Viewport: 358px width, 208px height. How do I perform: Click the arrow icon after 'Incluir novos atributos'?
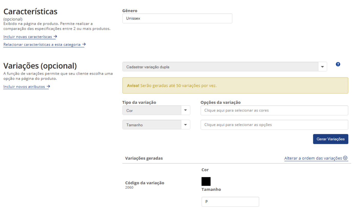point(48,87)
